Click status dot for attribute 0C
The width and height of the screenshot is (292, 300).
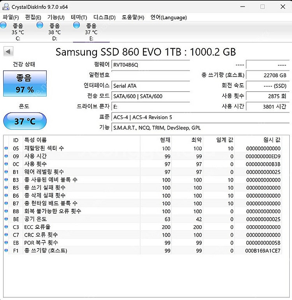tap(6, 164)
